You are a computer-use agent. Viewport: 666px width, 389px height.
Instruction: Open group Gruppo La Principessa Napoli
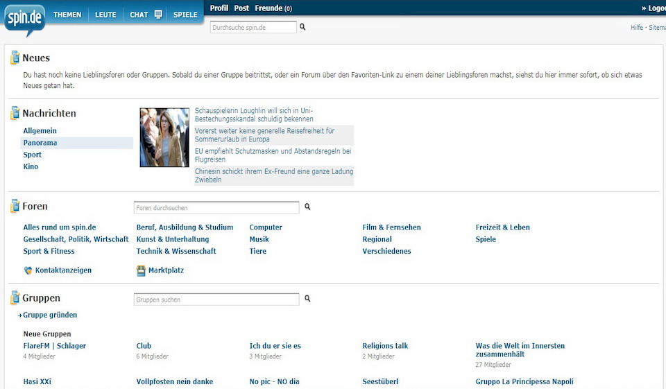pos(524,381)
